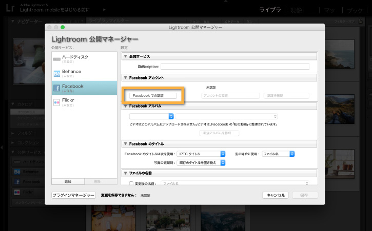Click the green zoom button on the dialog title bar
Screen dimensions: 372x231
63,27
